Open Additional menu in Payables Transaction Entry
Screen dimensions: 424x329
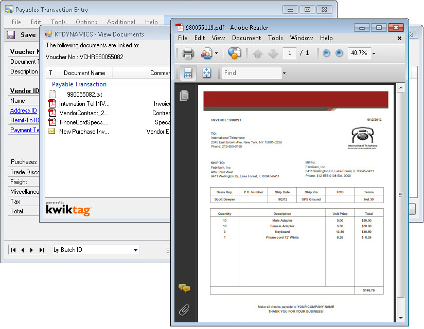[x=121, y=22]
